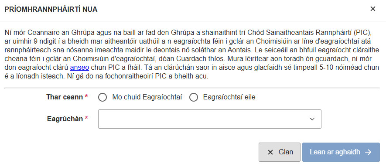Click the Mo chuid Eagraíochtaí label text

(x=147, y=97)
